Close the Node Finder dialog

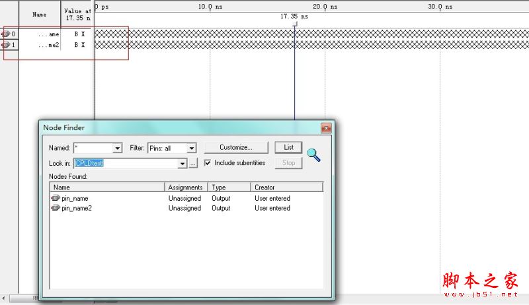coord(326,128)
